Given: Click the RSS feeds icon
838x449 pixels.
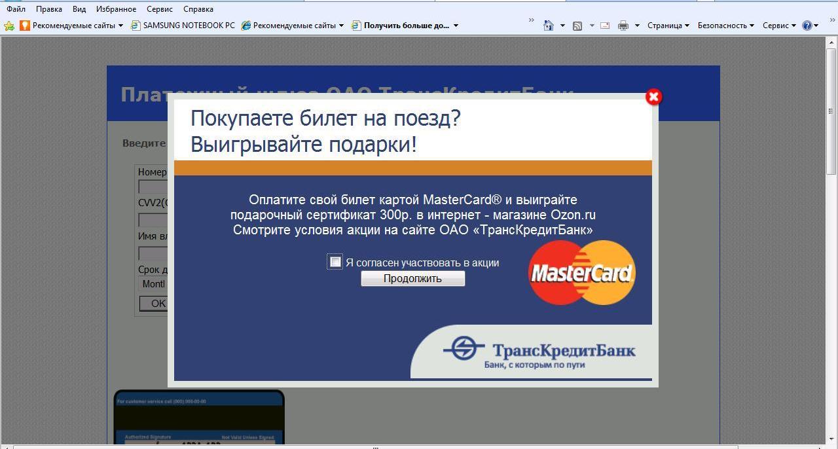Looking at the screenshot, I should pos(577,26).
